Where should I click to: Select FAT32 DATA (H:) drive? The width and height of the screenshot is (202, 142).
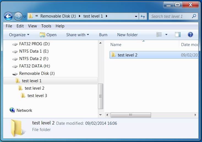pos(35,66)
